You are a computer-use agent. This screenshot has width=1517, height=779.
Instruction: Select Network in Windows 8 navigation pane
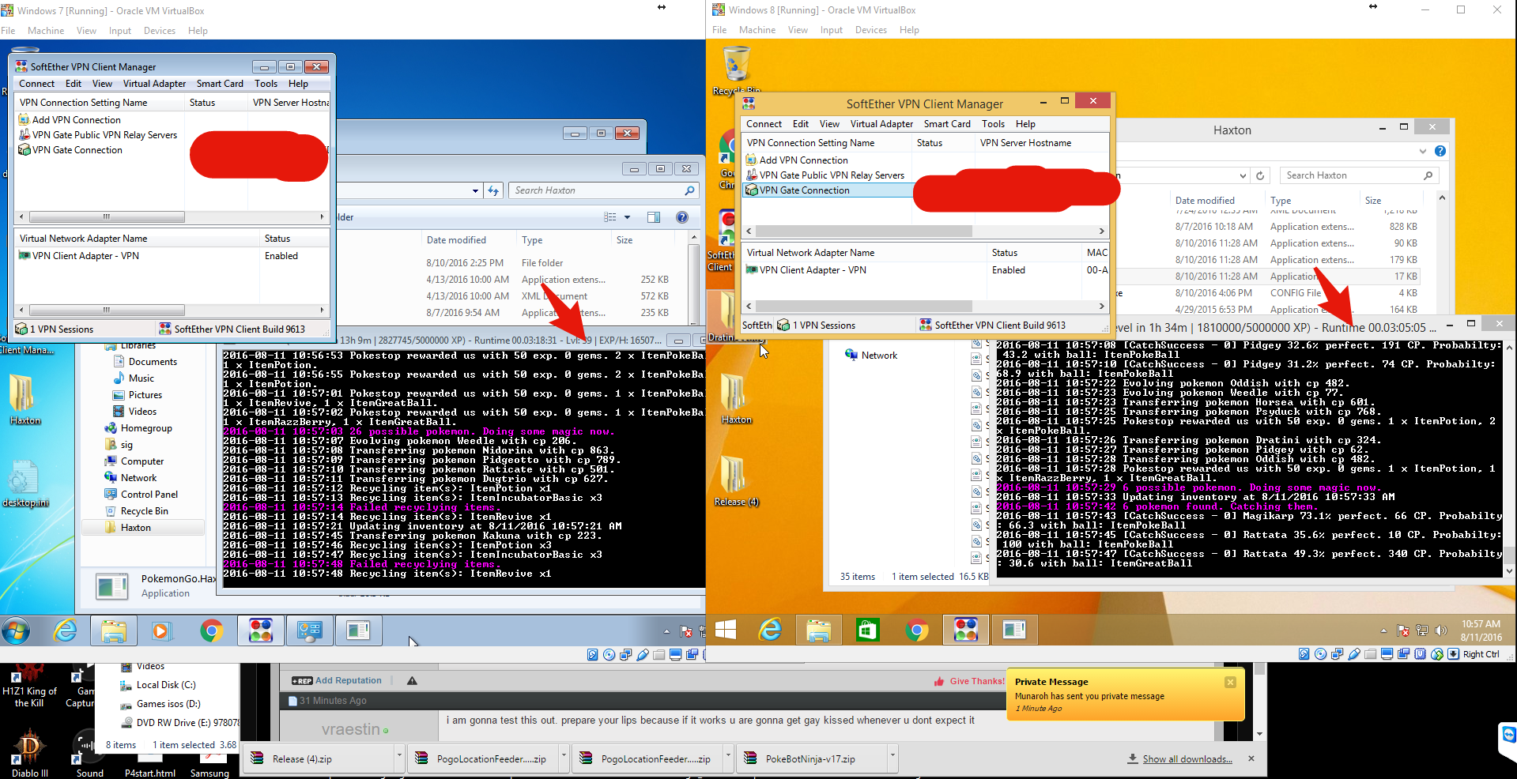(x=879, y=356)
